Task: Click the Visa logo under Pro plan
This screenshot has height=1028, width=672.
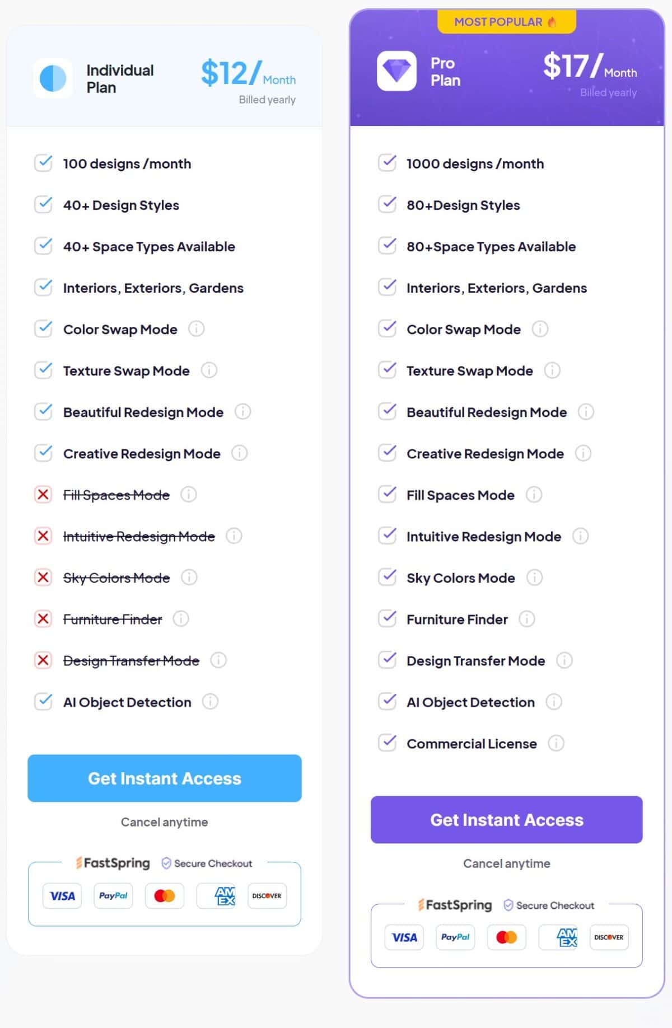Action: (x=404, y=937)
